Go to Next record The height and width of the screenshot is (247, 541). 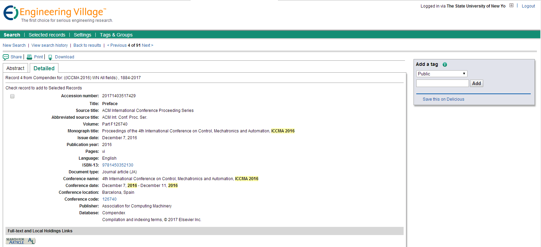click(x=147, y=45)
